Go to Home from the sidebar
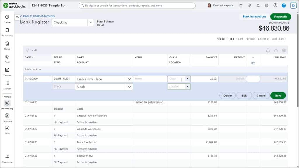 pos(7,45)
